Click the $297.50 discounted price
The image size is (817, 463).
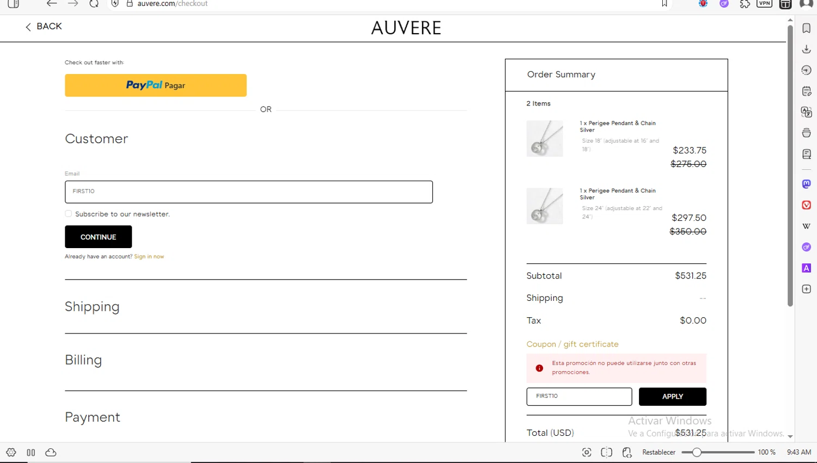[689, 218]
